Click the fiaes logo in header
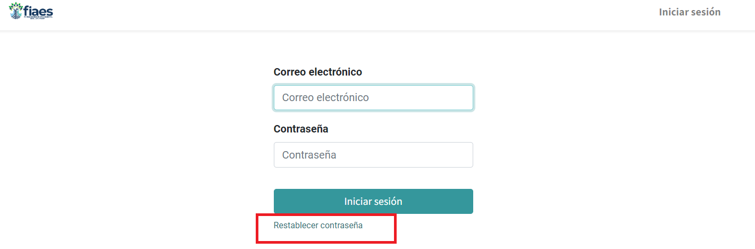Viewport: 755px width, 249px height. point(31,11)
